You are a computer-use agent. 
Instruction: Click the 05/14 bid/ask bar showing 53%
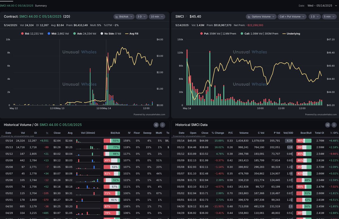pos(112,141)
